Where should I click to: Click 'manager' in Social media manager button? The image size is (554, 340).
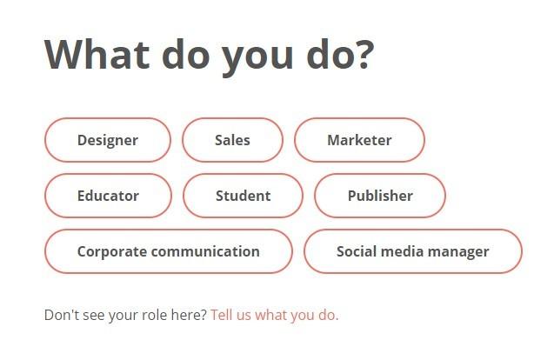458,252
